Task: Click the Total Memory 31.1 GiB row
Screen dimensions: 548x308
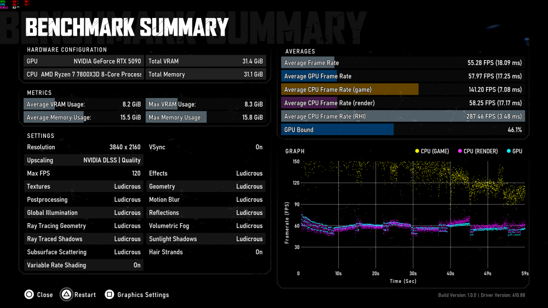Action: (206, 74)
